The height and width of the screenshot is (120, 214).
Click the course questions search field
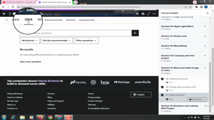click(x=76, y=33)
